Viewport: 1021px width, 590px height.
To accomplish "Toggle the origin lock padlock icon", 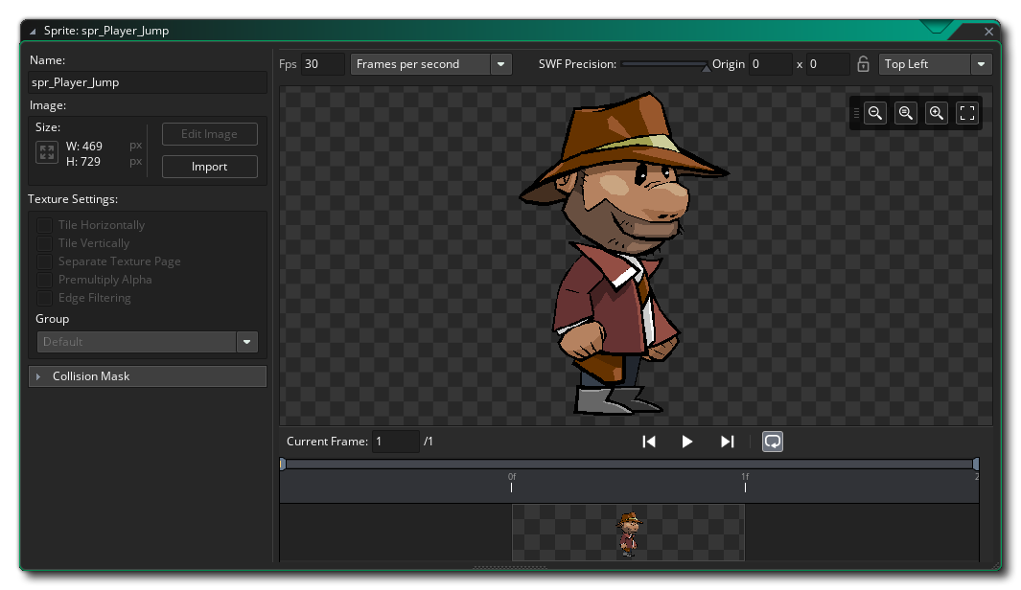I will [863, 64].
